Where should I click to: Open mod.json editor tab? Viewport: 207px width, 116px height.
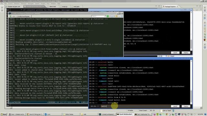[76, 6]
